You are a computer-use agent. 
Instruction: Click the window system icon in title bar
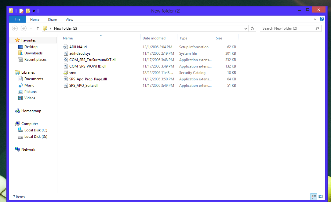[x=11, y=11]
